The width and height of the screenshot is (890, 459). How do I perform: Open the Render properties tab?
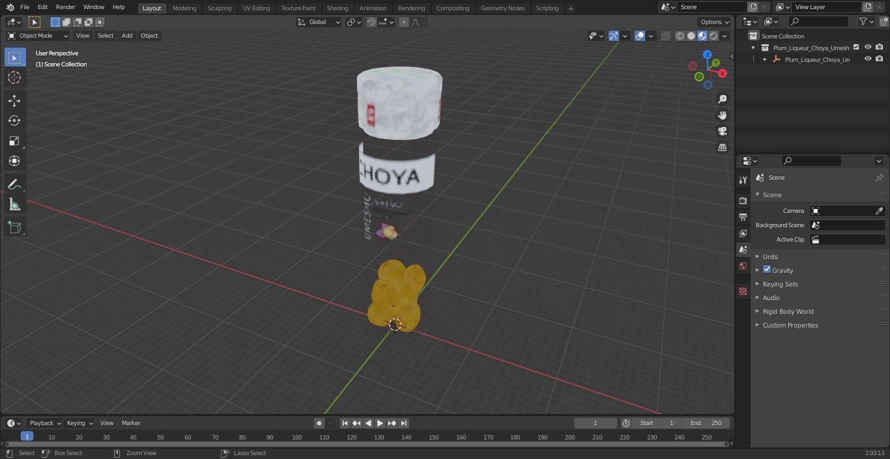(743, 201)
